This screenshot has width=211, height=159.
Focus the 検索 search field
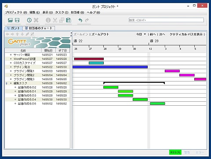click(166, 20)
